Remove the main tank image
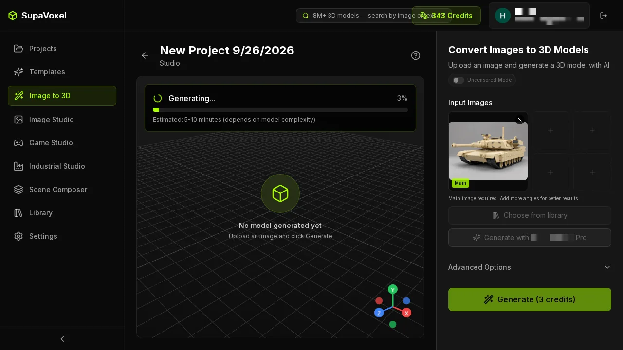This screenshot has width=623, height=350. pos(520,120)
